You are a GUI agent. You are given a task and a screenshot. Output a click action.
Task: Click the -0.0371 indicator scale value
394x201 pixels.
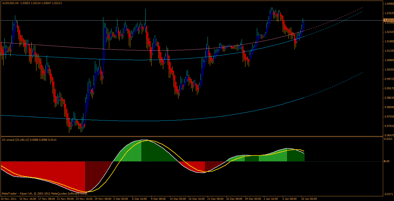pyautogui.click(x=388, y=194)
